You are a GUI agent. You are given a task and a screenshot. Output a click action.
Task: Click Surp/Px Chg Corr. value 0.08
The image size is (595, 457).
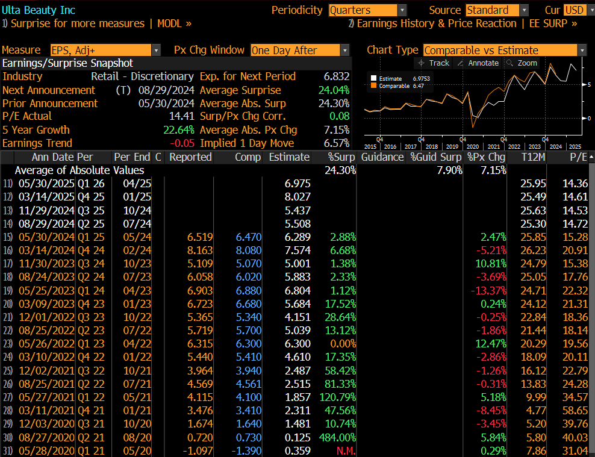340,116
